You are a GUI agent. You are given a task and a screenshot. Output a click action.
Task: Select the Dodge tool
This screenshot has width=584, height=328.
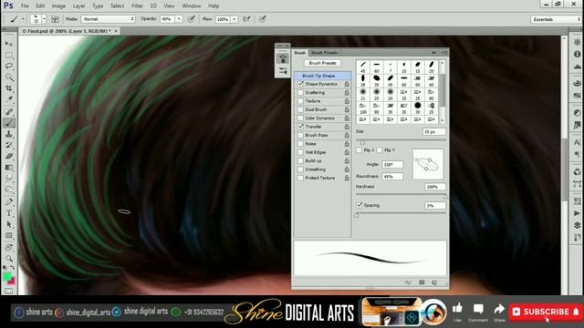9,190
